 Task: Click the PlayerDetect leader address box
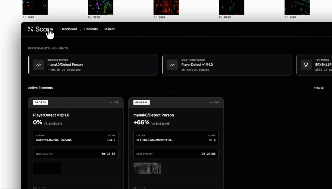[76, 138]
